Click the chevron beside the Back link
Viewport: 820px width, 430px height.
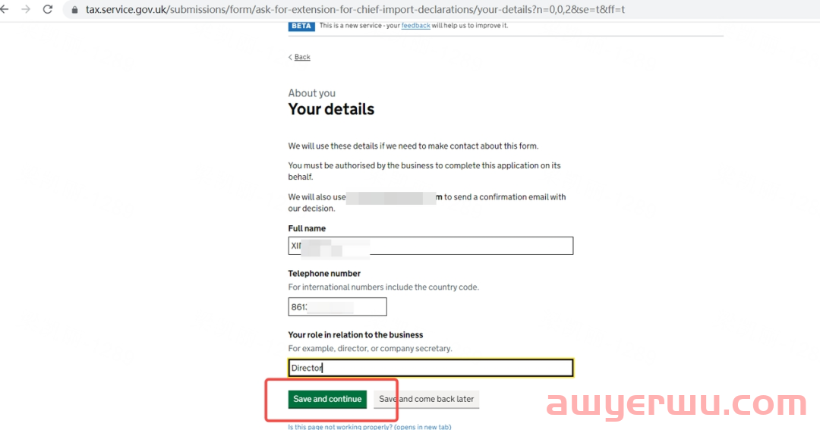coord(290,57)
